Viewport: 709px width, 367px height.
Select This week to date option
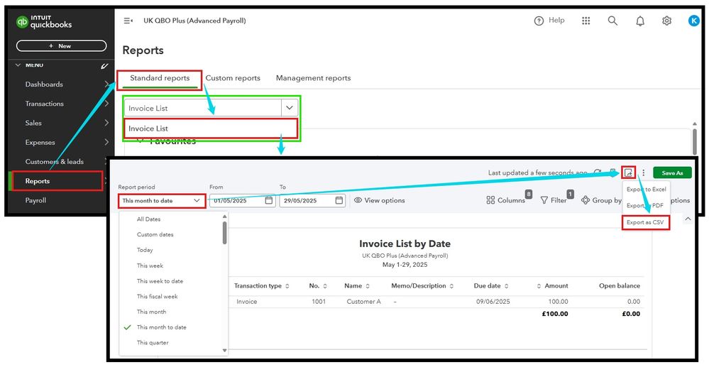pos(160,281)
